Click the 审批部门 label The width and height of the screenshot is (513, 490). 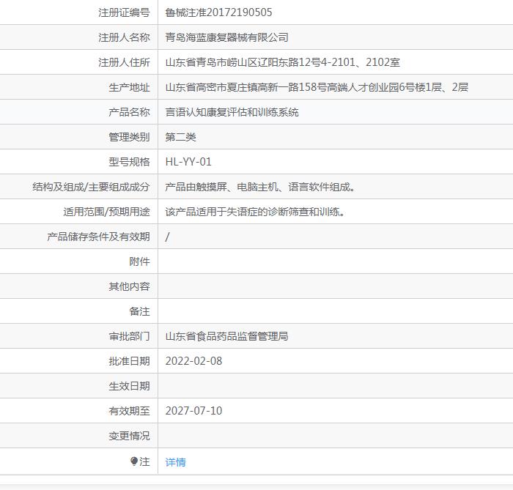pos(129,336)
